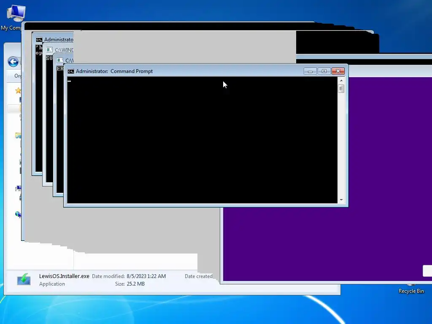The height and width of the screenshot is (324, 432).
Task: Select the Favorites star in Explorer sidebar
Action: (x=18, y=90)
